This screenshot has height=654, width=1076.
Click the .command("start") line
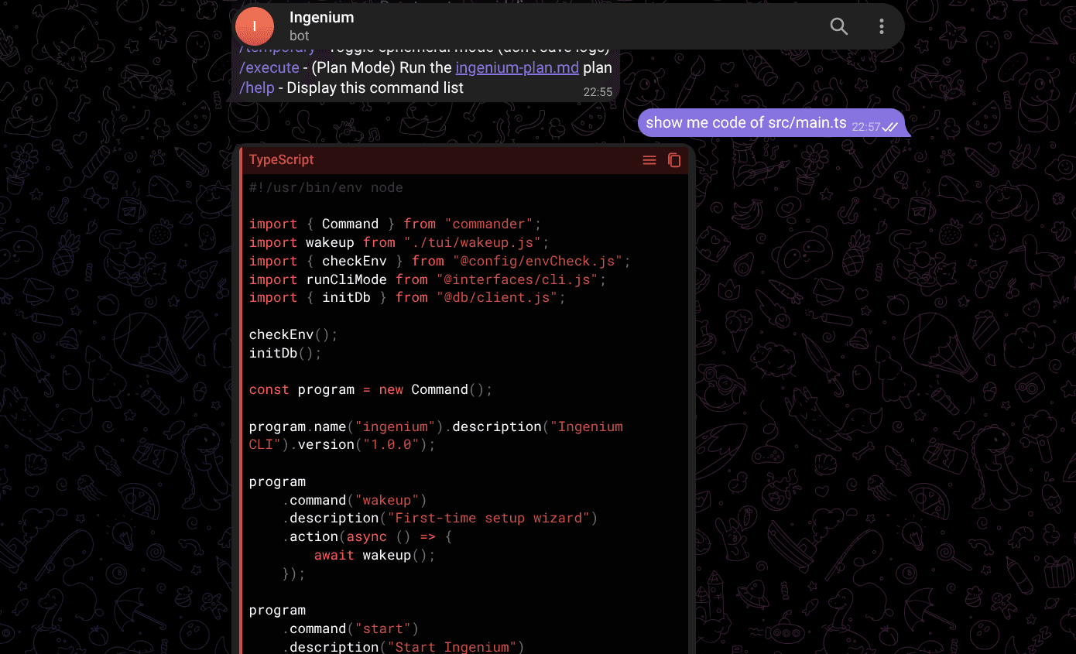(x=350, y=628)
